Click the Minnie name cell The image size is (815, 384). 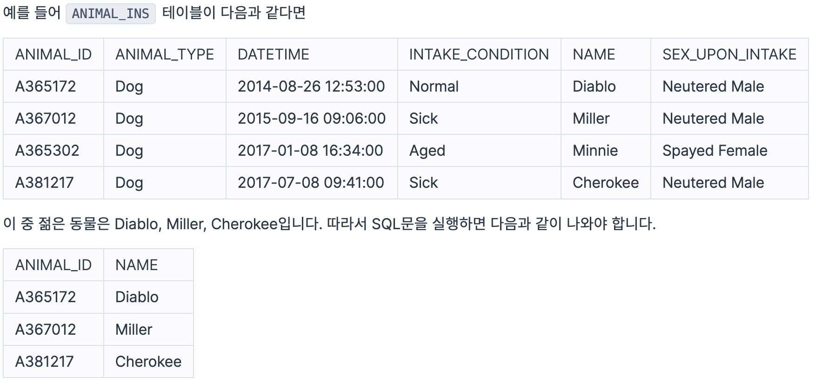tap(606, 151)
